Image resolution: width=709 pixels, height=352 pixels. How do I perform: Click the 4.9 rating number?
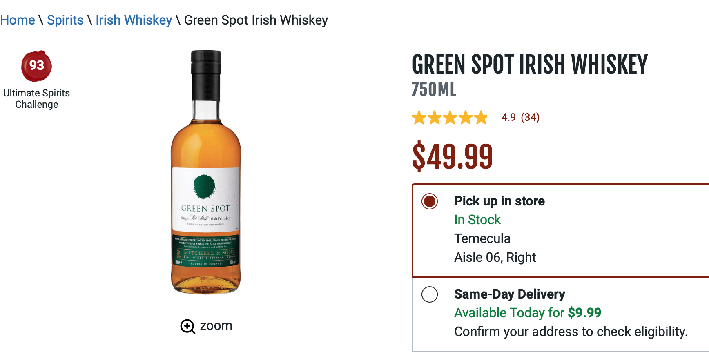pyautogui.click(x=508, y=118)
